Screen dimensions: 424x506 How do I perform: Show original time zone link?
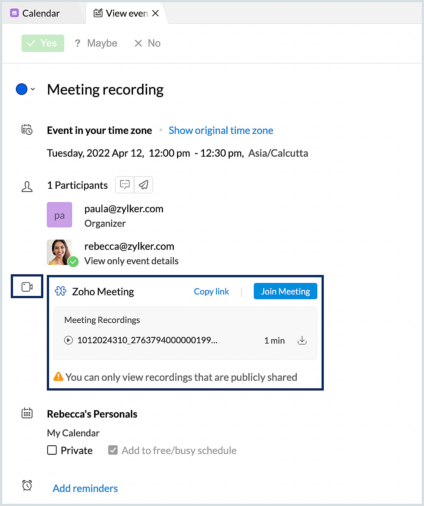tap(221, 130)
